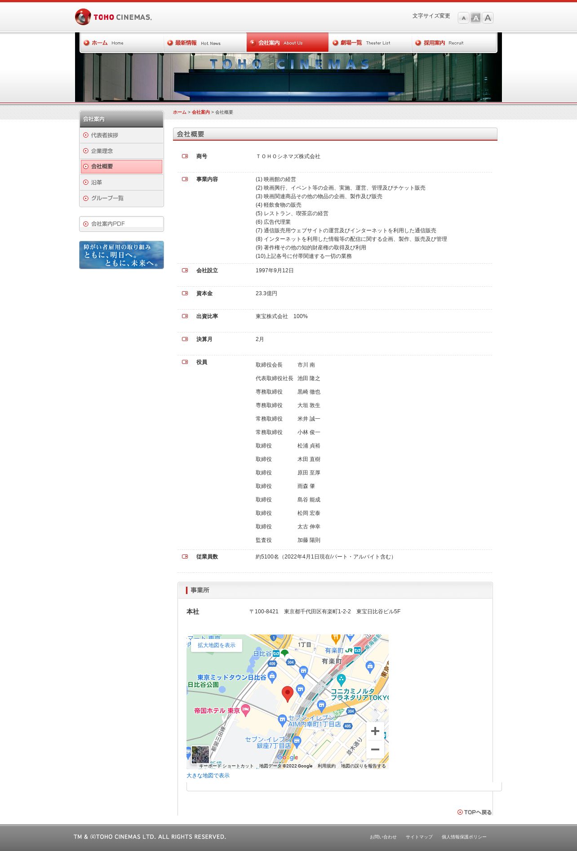Screen dimensions: 577x851
Task: Open the 会社案内PDF link
Action: (x=121, y=224)
